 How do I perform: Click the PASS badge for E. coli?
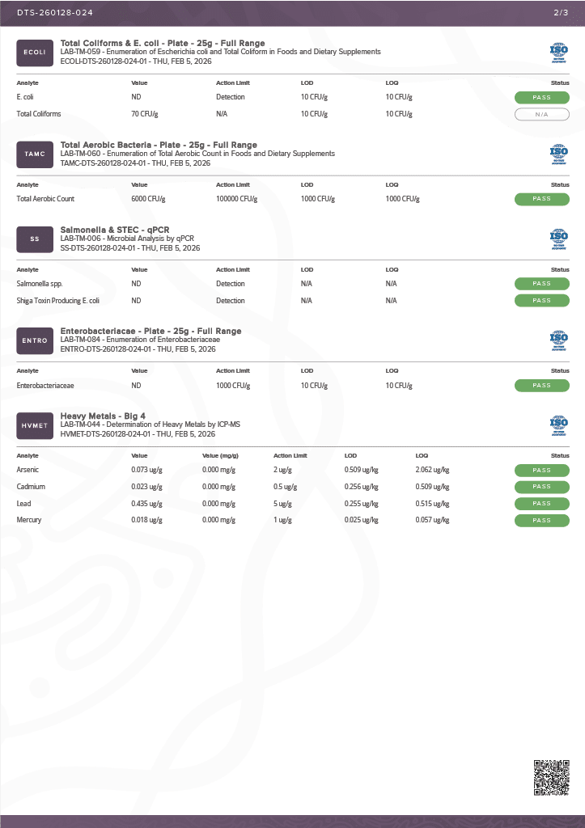(542, 98)
